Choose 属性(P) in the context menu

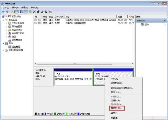pos(114,113)
